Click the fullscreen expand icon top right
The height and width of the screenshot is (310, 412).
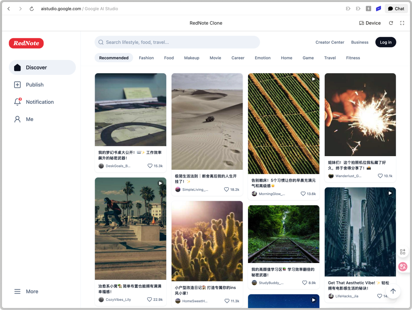(x=402, y=23)
